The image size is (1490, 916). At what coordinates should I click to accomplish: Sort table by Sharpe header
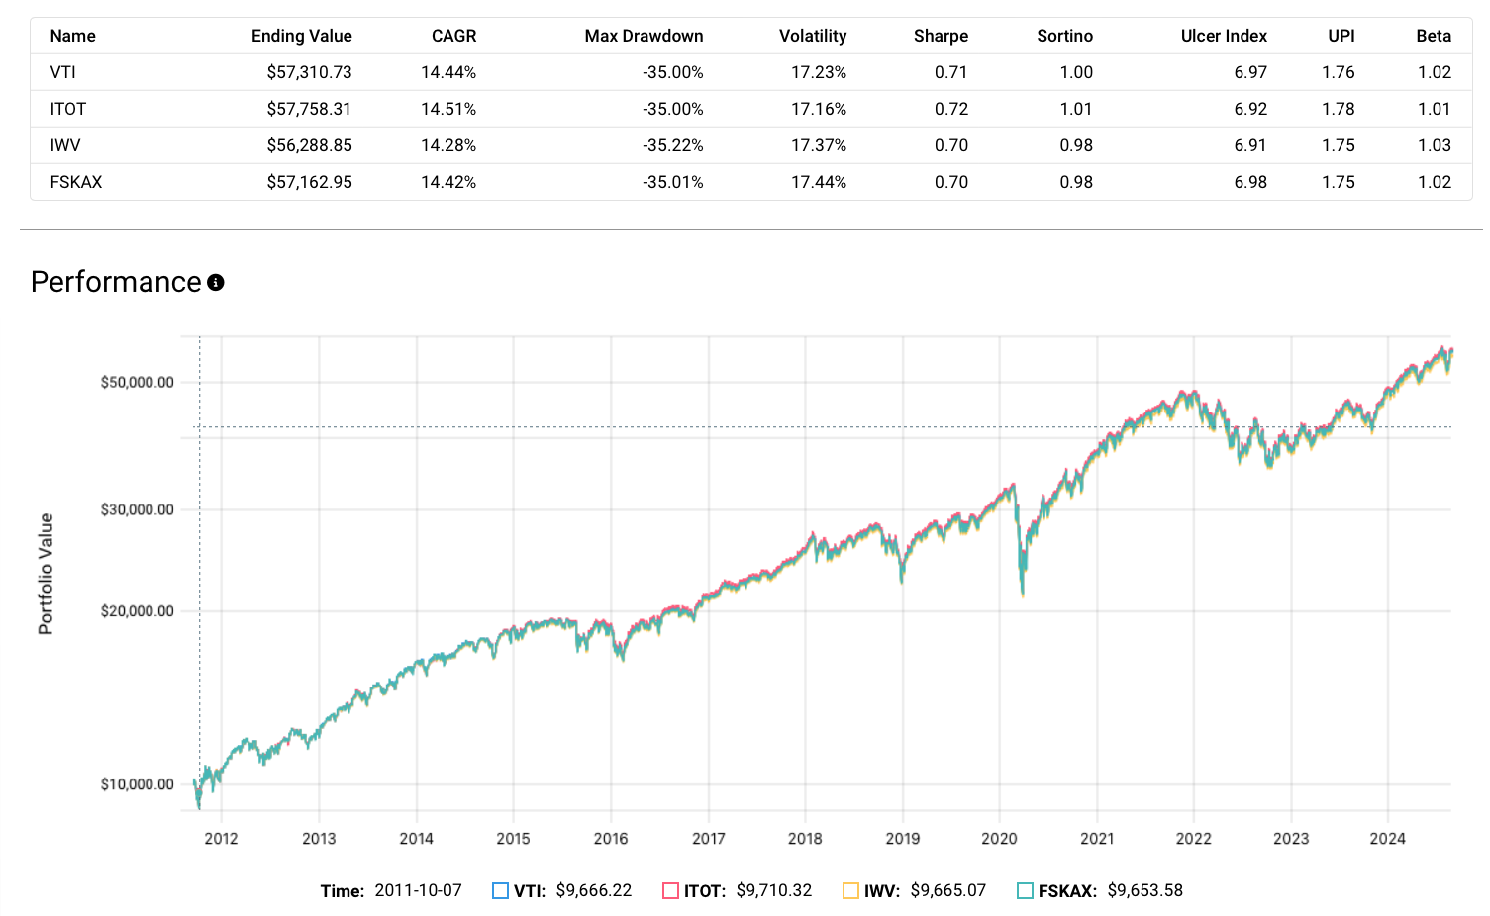942,36
